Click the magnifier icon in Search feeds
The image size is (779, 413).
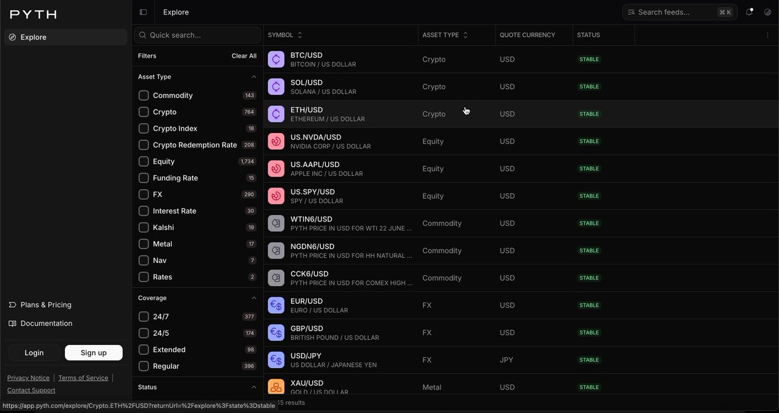pos(632,12)
